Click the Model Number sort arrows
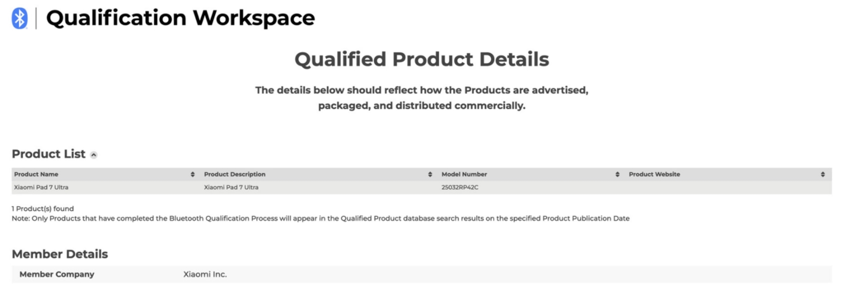The image size is (848, 286). (x=617, y=175)
